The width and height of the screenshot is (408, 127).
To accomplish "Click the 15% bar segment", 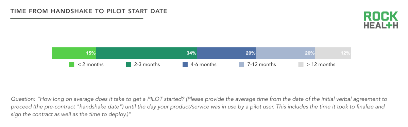I will (74, 53).
